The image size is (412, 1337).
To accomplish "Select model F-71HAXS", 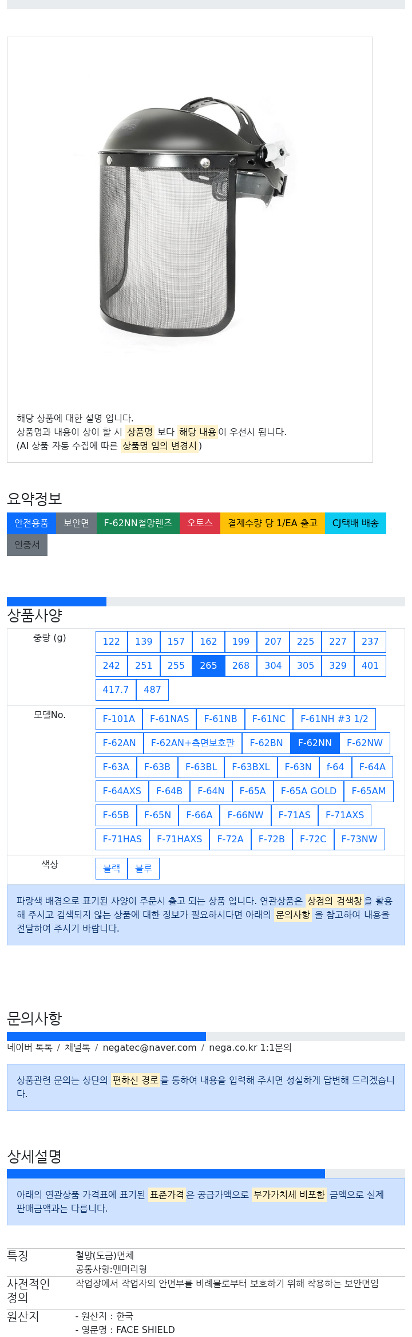I will pos(180,839).
